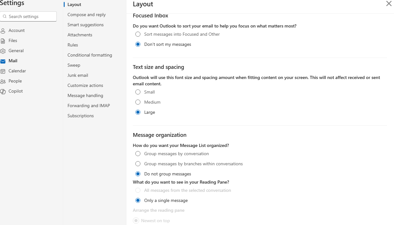The width and height of the screenshot is (394, 225).
Task: Enable Sort messages into Focused and Other
Action: [138, 34]
